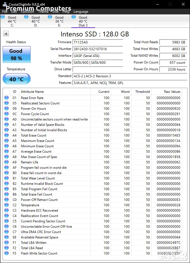Viewport: 190px width, 263px height.
Task: Click the Interface field UASP (Serial ATA)
Action: click(98, 56)
